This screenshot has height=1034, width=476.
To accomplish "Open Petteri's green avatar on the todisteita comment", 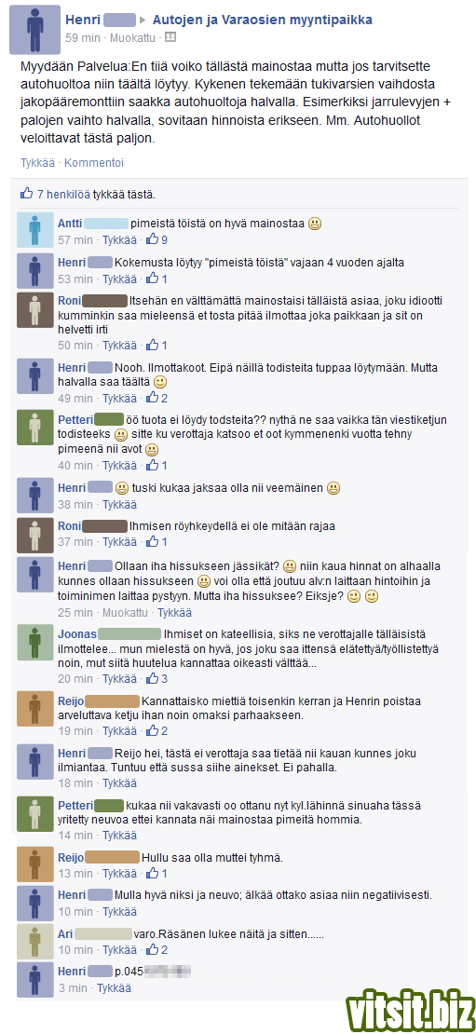I will pos(35,427).
